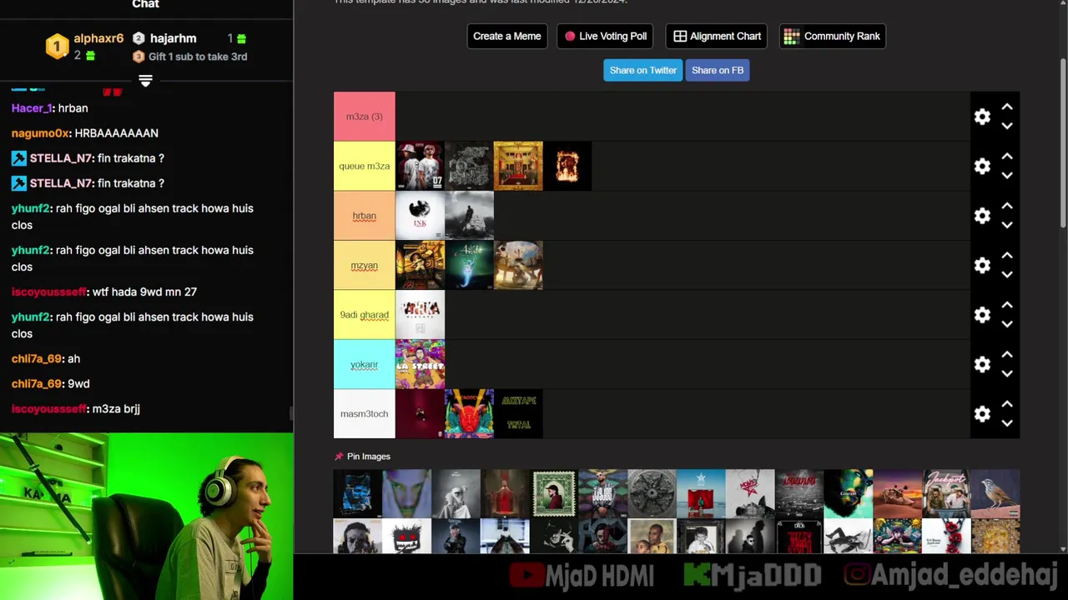Select the queue m3za tier label
This screenshot has width=1068, height=600.
click(365, 166)
